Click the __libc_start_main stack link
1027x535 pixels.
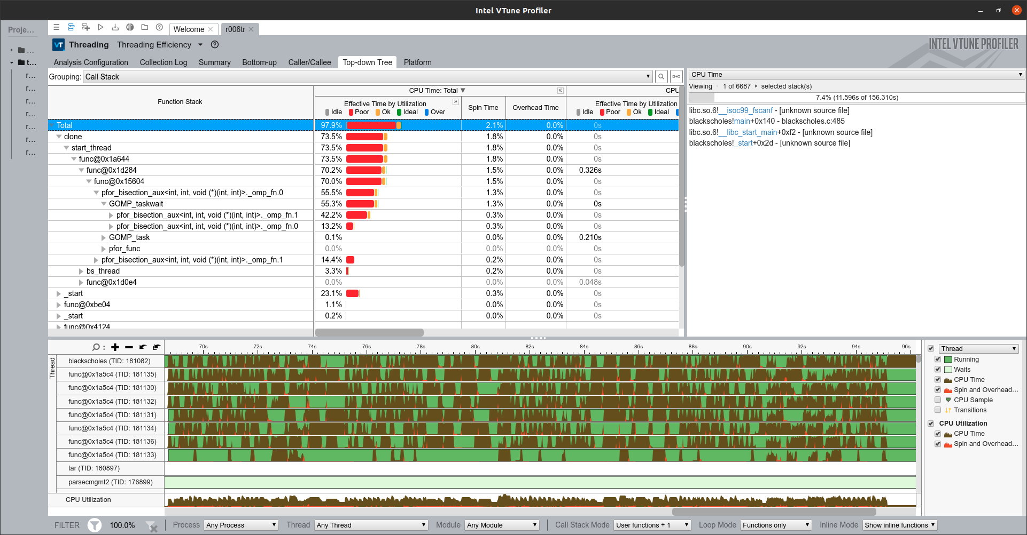point(748,132)
